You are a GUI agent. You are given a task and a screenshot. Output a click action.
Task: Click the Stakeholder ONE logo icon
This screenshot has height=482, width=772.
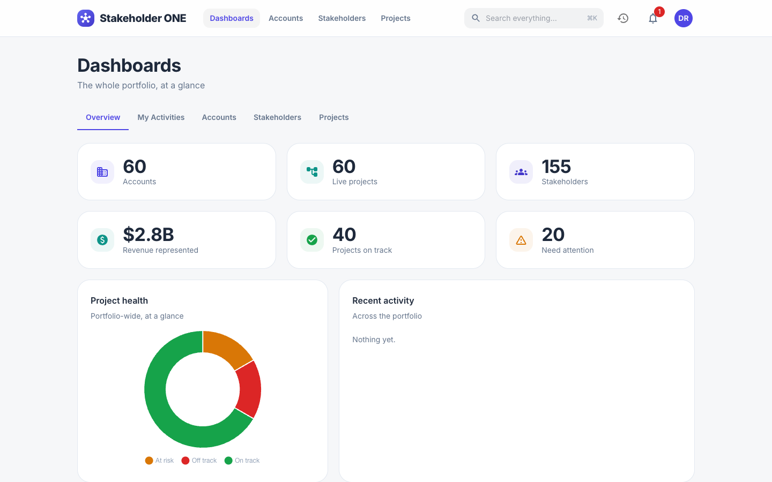[86, 18]
